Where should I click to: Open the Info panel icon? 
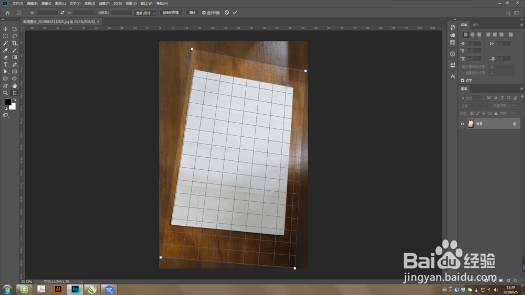[x=453, y=54]
